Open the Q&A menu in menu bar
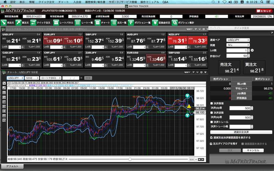The image size is (274, 171). [165, 2]
